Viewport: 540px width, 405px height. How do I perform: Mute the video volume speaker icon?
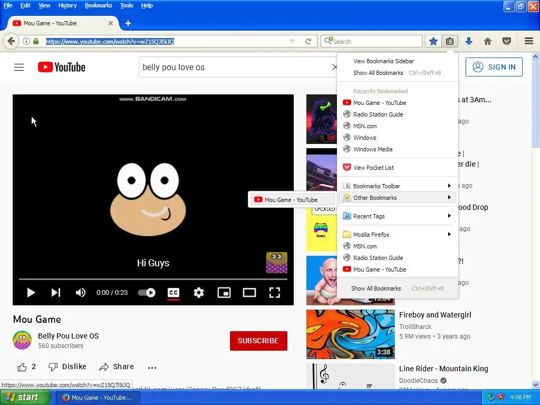81,293
